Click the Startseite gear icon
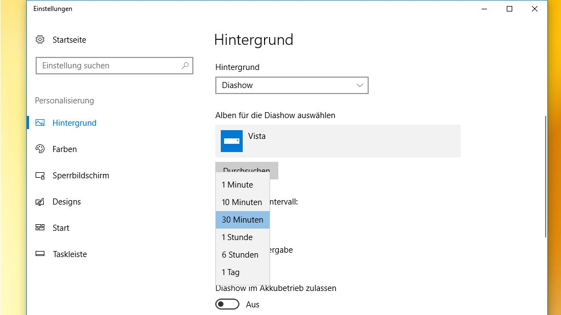The width and height of the screenshot is (561, 315). (40, 40)
